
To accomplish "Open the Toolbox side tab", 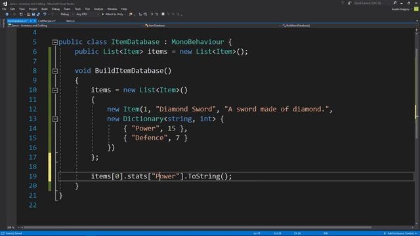I will [3, 24].
